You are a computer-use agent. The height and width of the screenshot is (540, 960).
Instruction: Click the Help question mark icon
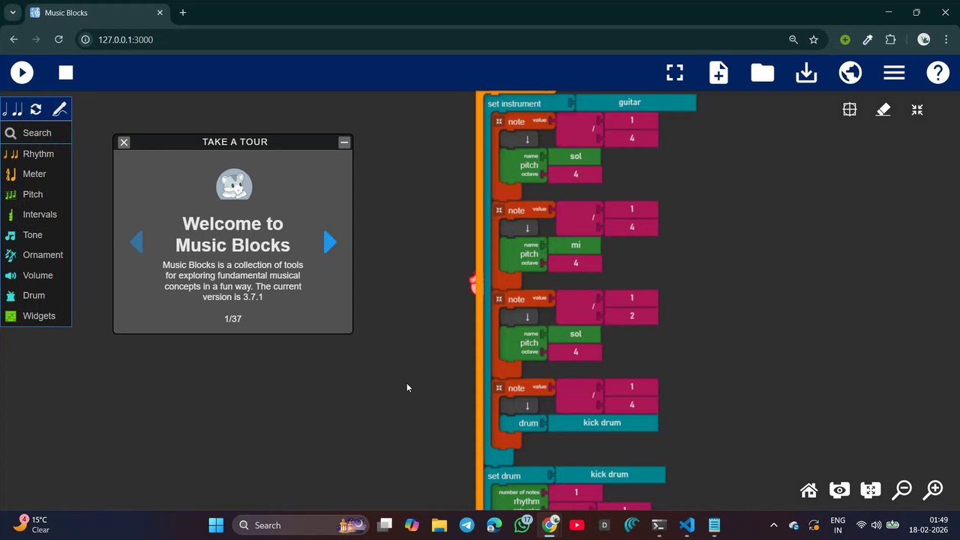point(937,73)
